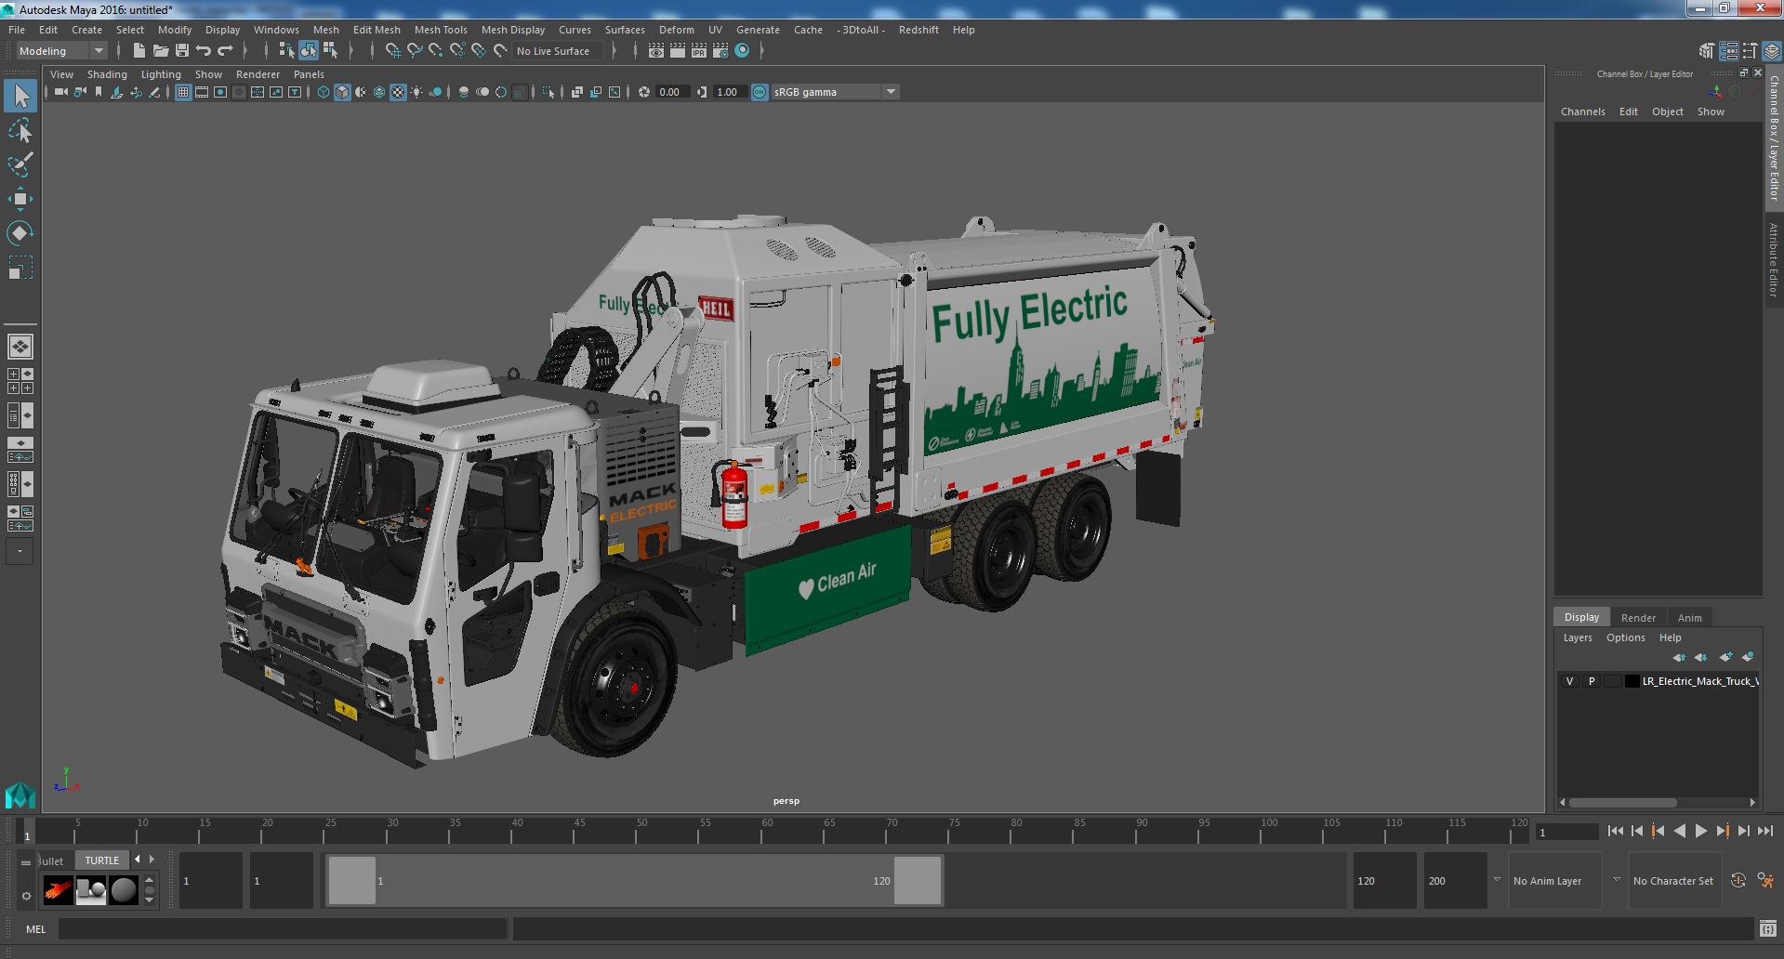Click Snap to grids icon
This screenshot has width=1784, height=959.
[x=392, y=51]
